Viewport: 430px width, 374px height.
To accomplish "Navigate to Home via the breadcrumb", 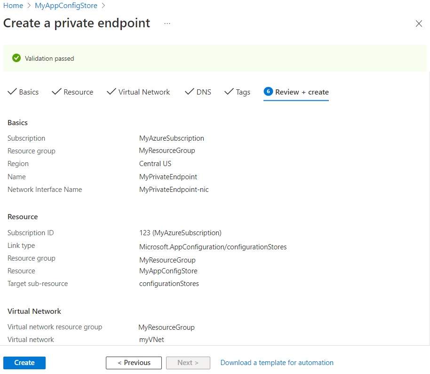I will pyautogui.click(x=13, y=6).
